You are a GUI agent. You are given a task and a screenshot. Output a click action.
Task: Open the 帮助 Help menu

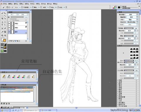tap(55, 4)
